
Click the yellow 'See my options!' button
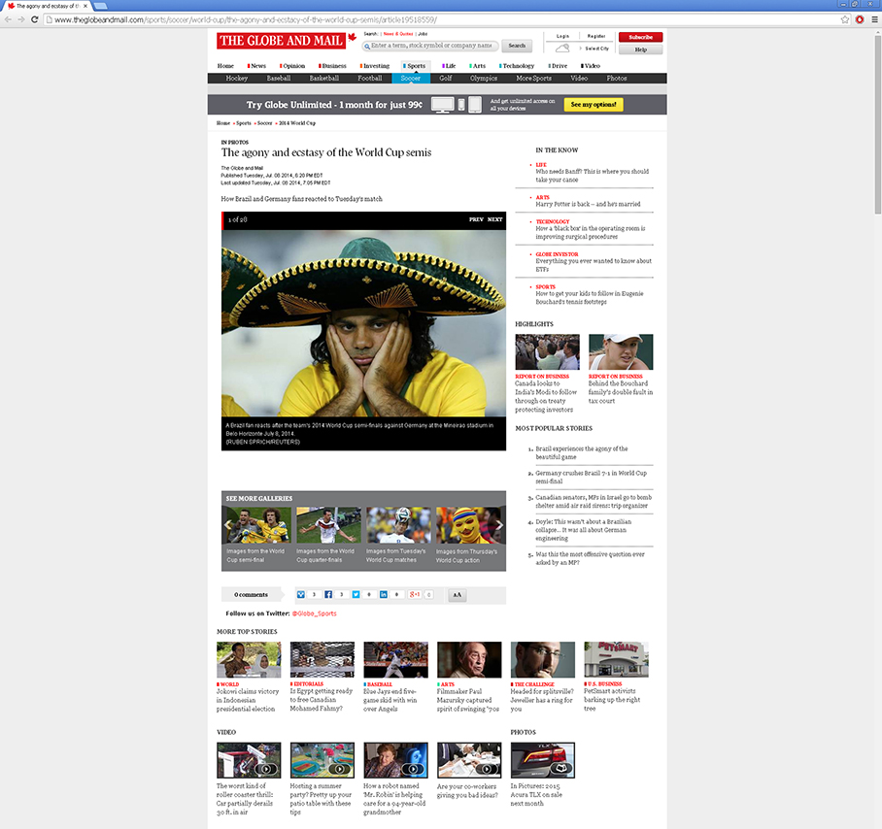tap(594, 105)
